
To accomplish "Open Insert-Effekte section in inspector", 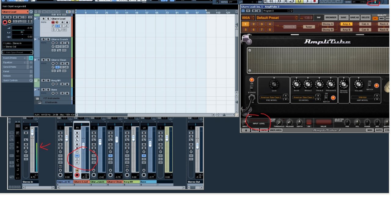I will coord(17,58).
